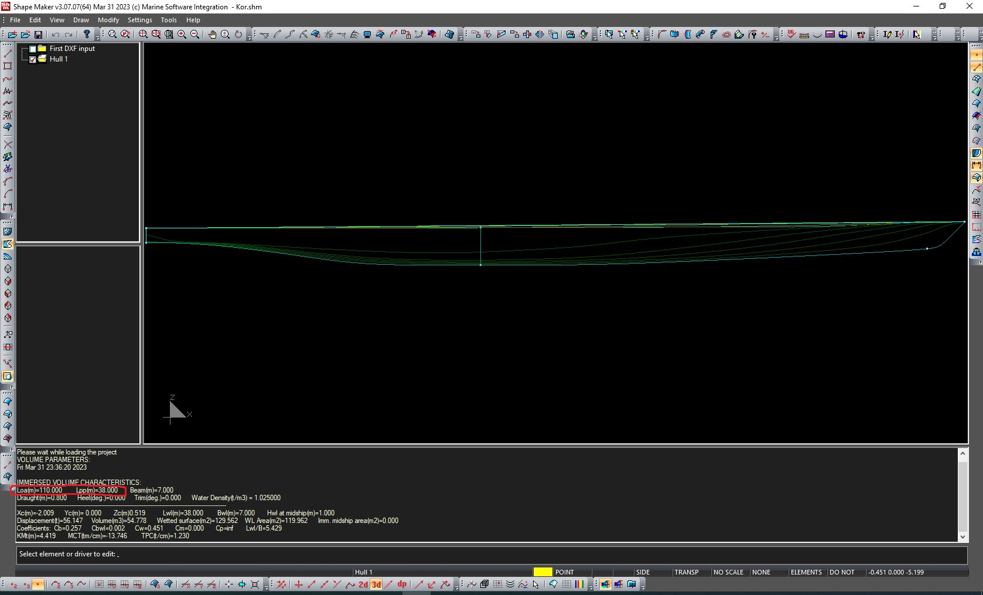Click the SIDE view status bar button

[x=643, y=572]
